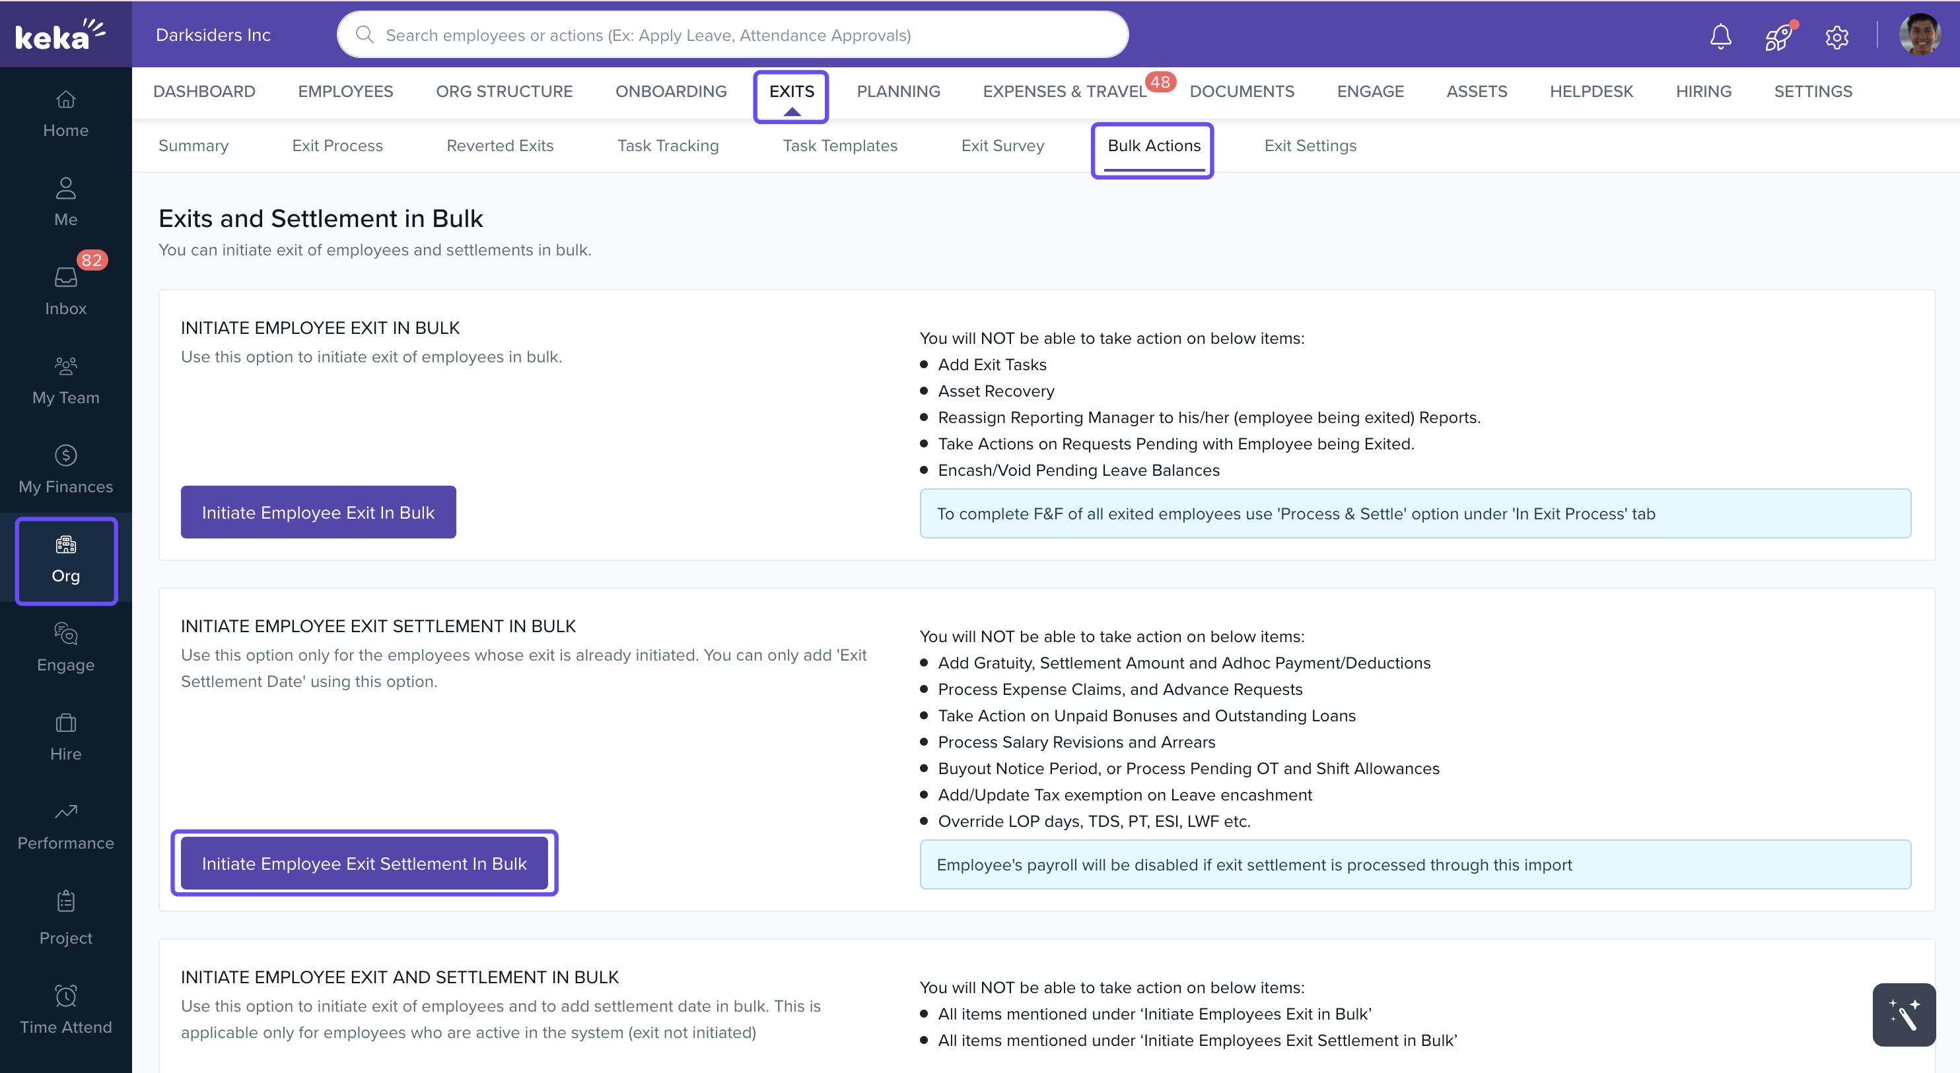Screen dimensions: 1960x1073
Task: Open Inbox in the sidebar
Action: pyautogui.click(x=65, y=291)
